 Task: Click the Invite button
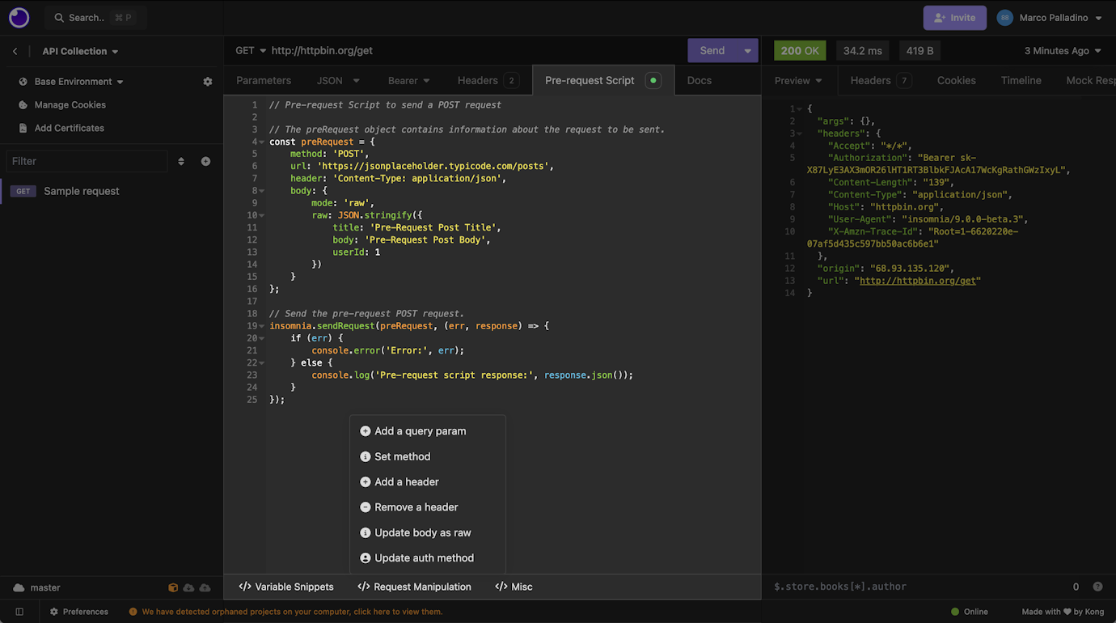[954, 17]
